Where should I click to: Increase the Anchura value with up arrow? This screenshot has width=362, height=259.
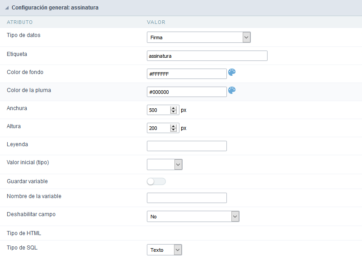(x=174, y=108)
